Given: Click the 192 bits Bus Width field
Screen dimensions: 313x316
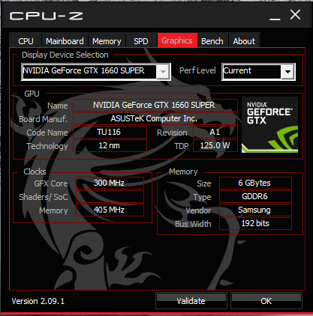Looking at the screenshot, I should (x=255, y=223).
